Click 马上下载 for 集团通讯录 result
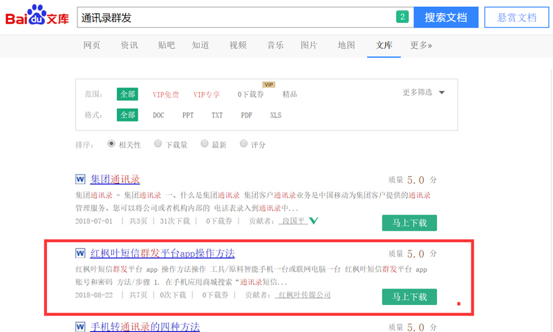 (409, 223)
